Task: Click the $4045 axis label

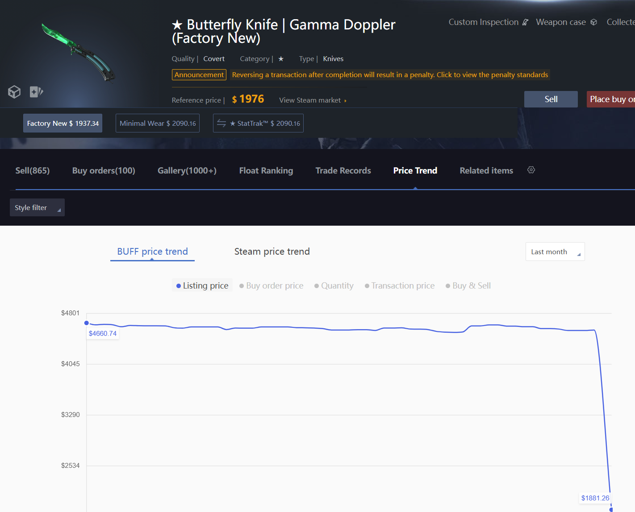Action: pyautogui.click(x=71, y=364)
